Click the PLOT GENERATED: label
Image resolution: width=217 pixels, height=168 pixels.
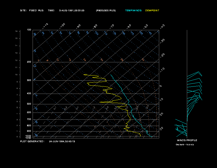(x=32, y=141)
